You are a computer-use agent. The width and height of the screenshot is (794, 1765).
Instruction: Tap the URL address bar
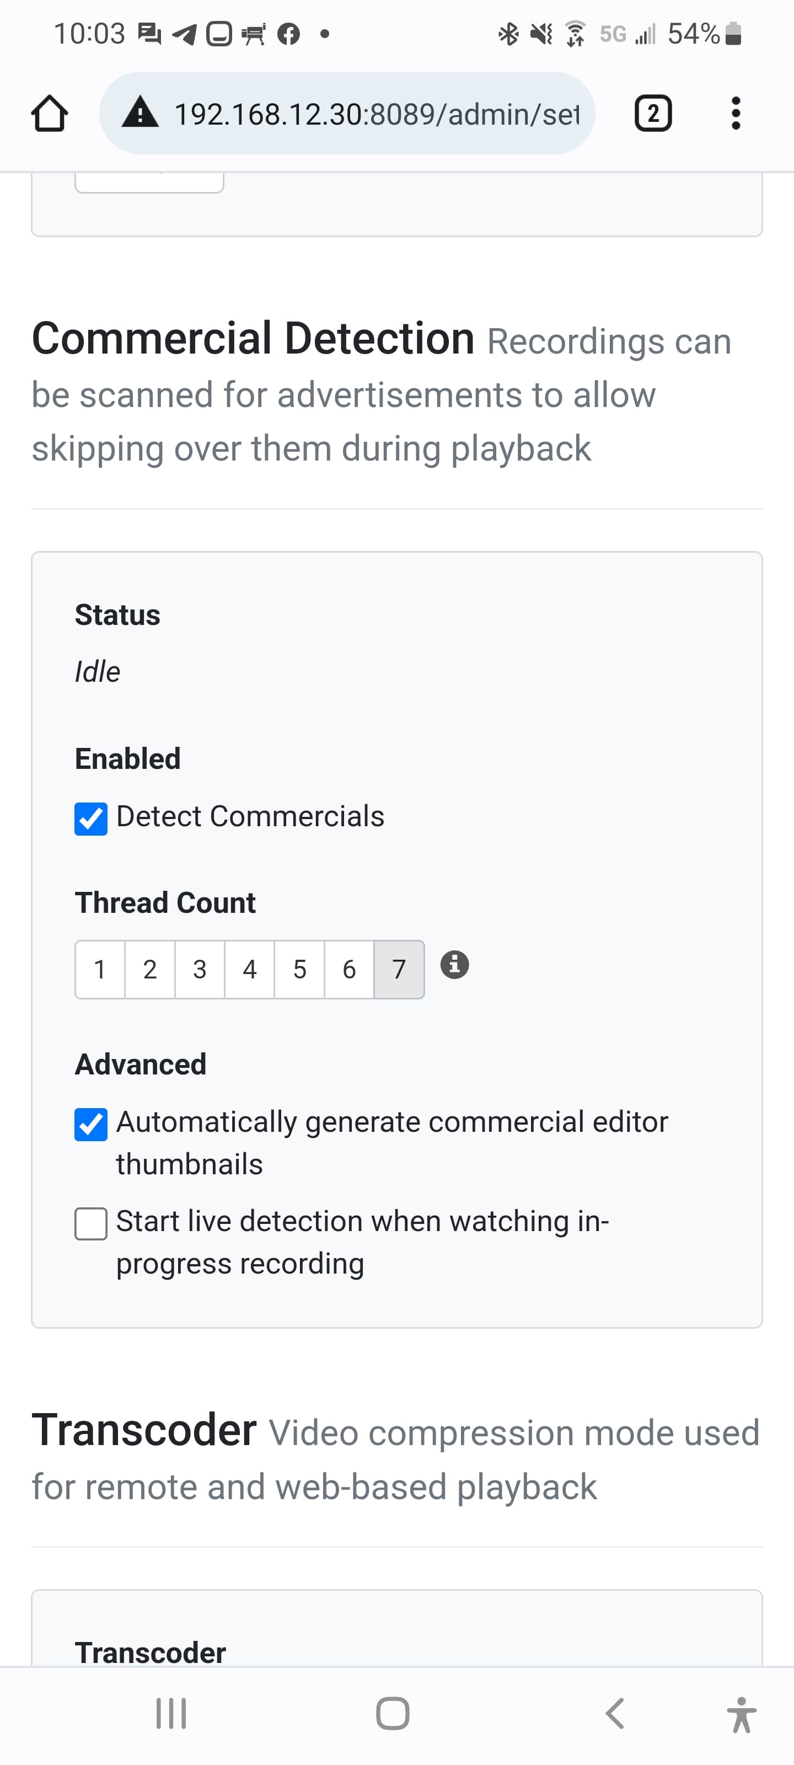coord(377,113)
